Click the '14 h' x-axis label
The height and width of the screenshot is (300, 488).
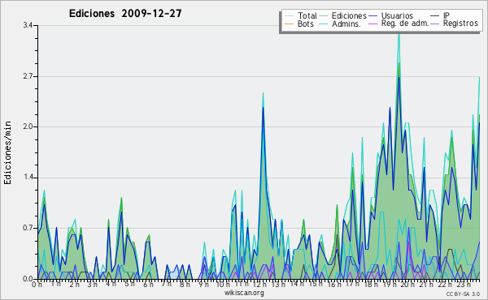point(296,284)
